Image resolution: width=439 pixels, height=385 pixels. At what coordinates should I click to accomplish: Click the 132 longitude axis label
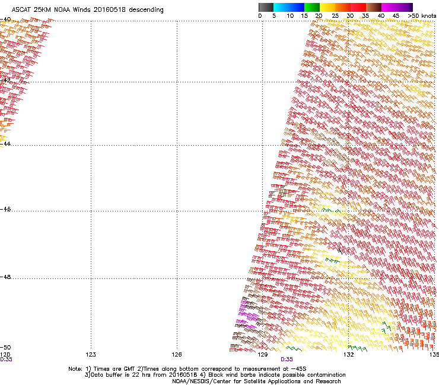click(348, 355)
